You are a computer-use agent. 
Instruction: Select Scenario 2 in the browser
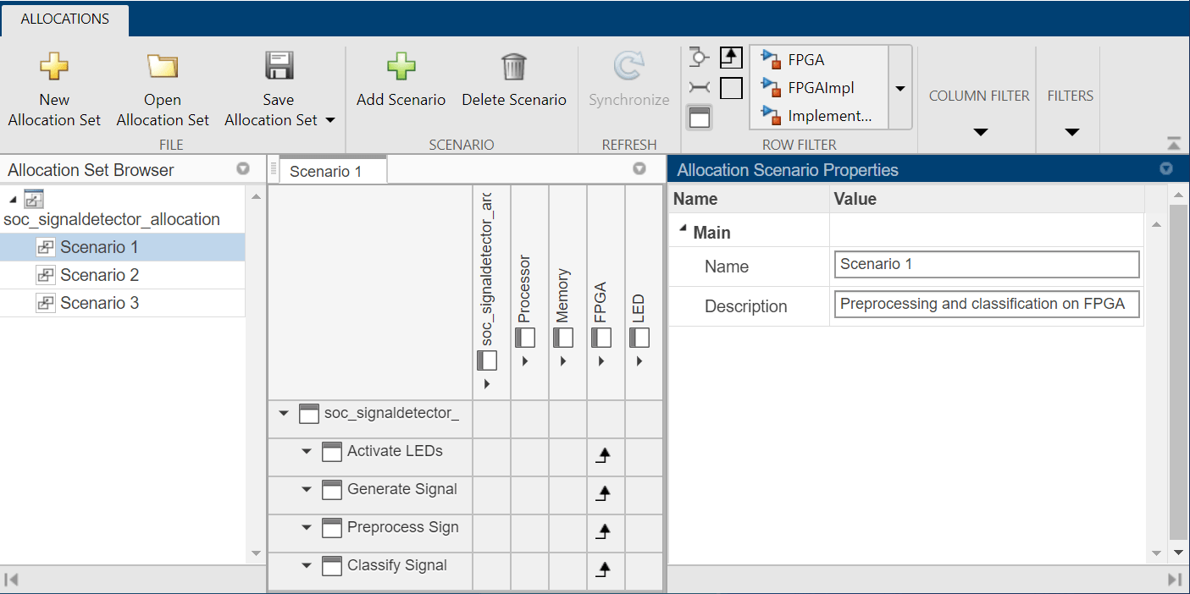point(99,275)
